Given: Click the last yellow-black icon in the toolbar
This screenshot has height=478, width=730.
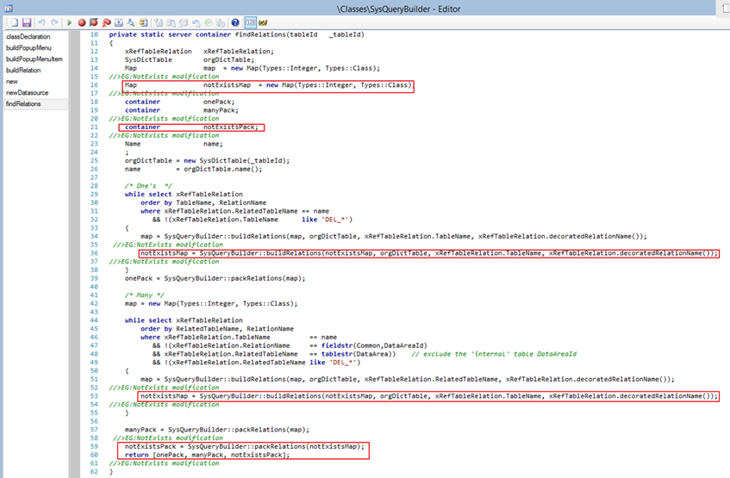Looking at the screenshot, I should (x=263, y=22).
